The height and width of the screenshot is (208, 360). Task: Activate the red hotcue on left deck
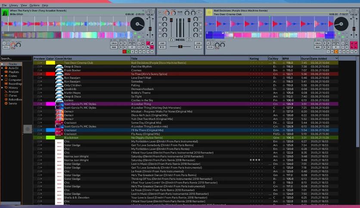[124, 52]
